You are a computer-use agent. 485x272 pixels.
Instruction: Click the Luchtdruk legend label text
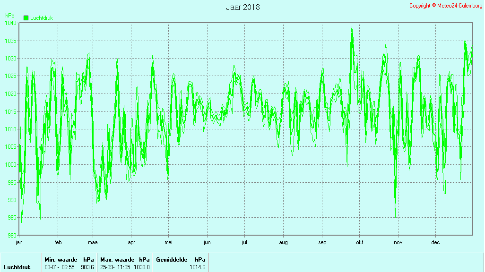pyautogui.click(x=42, y=18)
